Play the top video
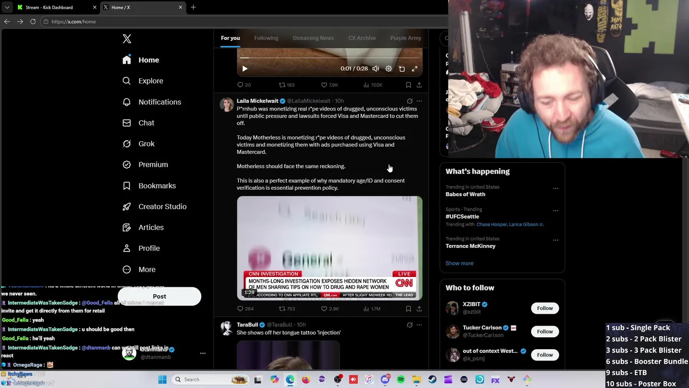Viewport: 689px width, 388px height. pyautogui.click(x=245, y=69)
